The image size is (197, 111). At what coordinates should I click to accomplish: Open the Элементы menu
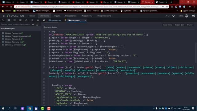point(44,16)
